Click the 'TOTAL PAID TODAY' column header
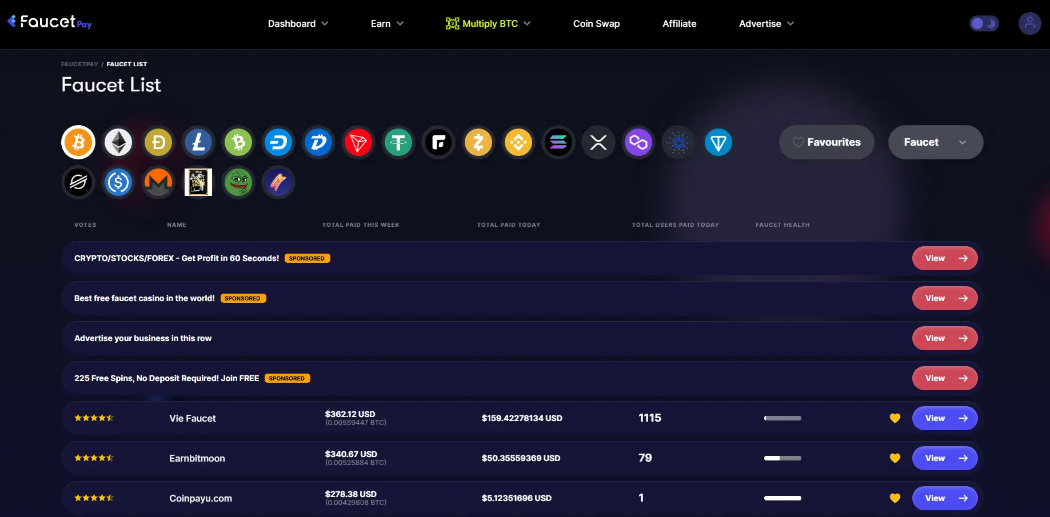Viewport: 1050px width, 517px height. point(509,225)
